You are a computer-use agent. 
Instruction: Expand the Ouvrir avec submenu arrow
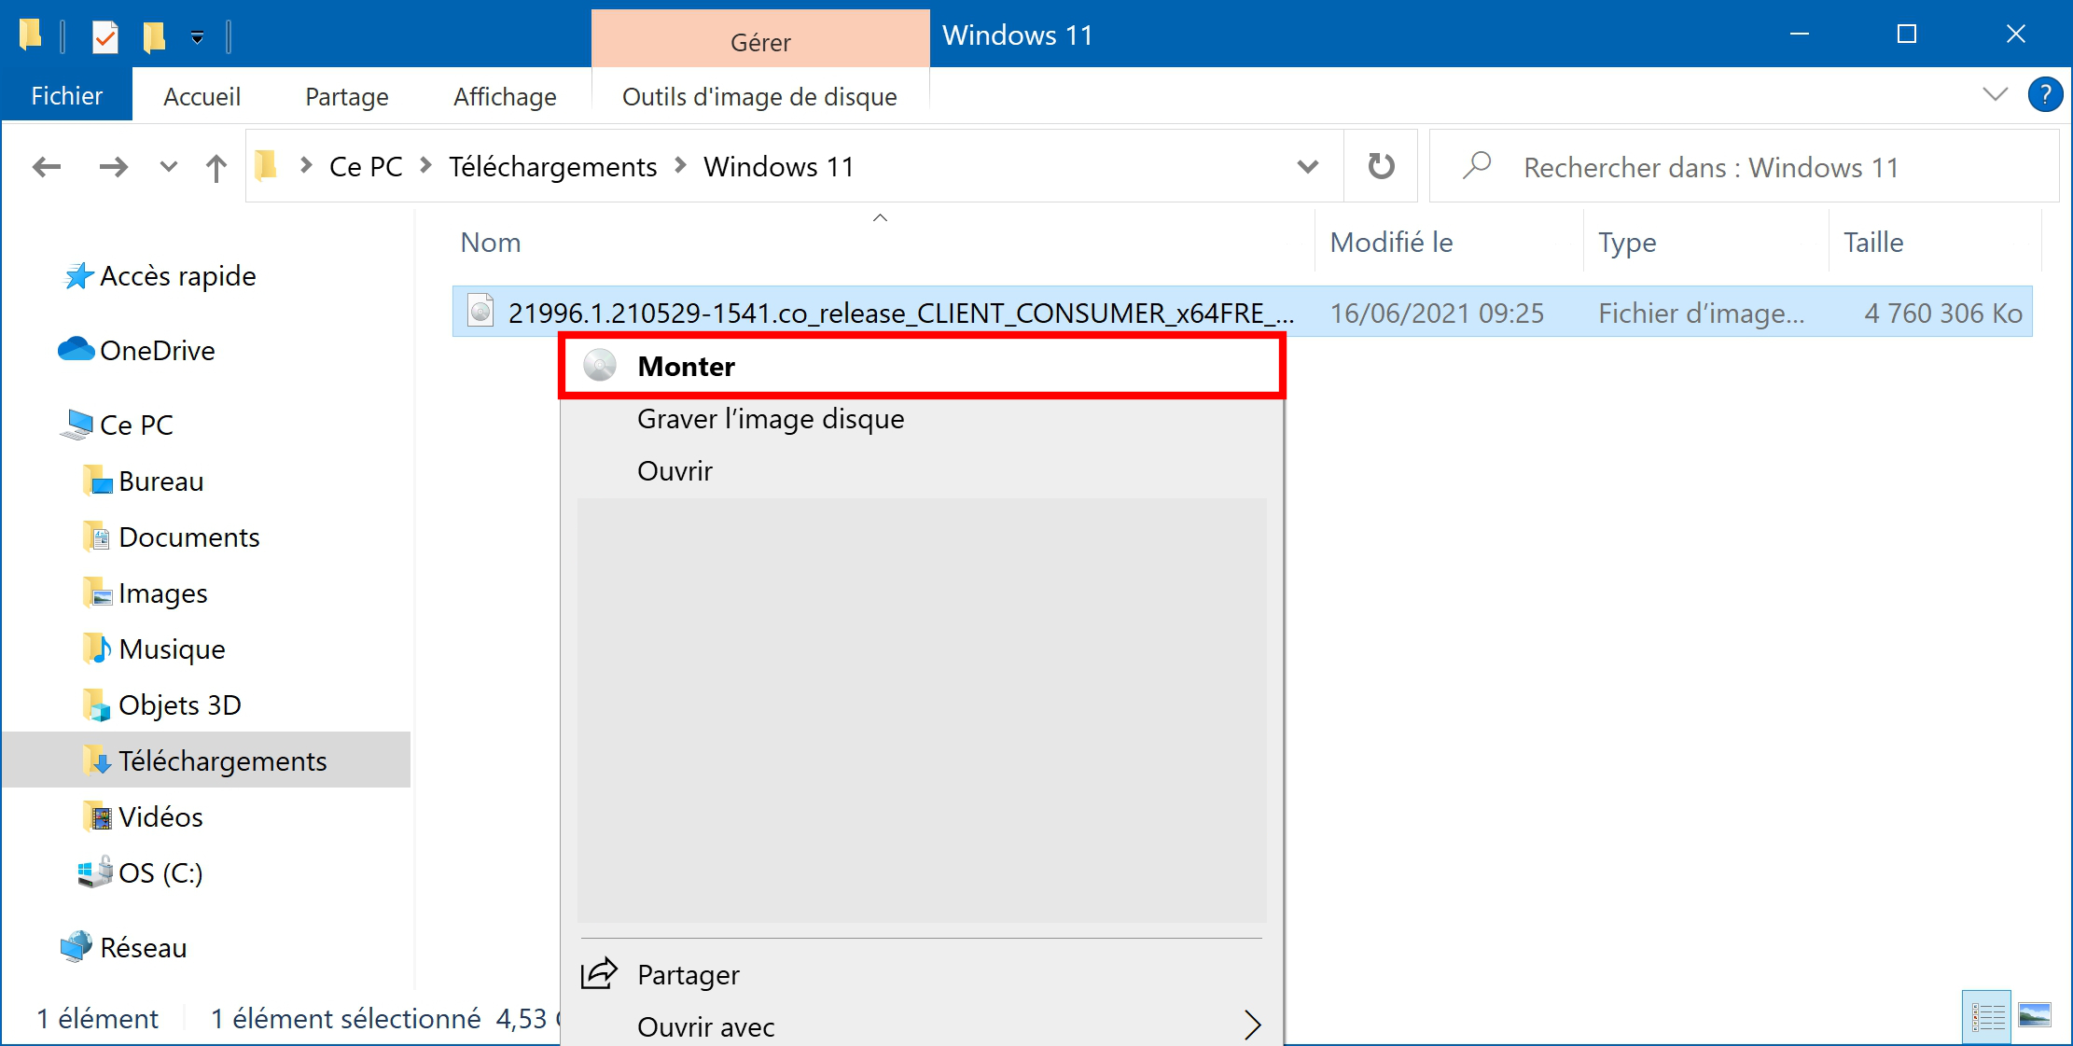1252,1025
